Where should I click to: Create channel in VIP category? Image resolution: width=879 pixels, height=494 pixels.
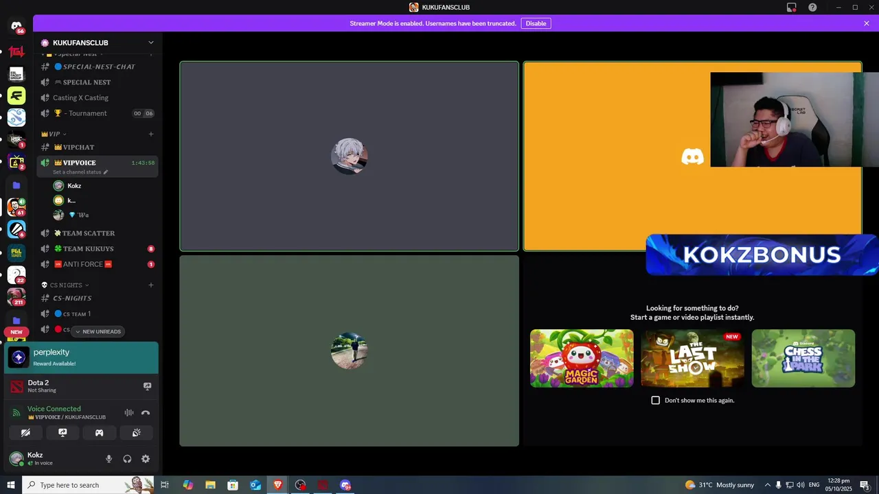pos(151,134)
